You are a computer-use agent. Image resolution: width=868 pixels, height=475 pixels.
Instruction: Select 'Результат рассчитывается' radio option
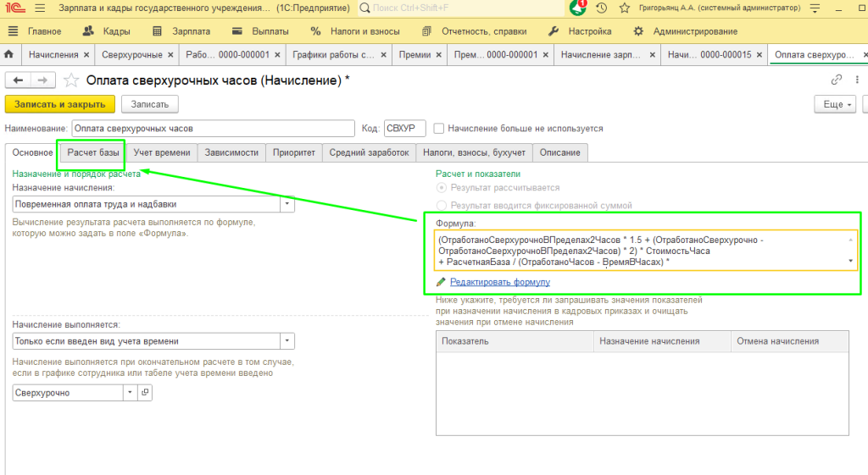(x=441, y=188)
